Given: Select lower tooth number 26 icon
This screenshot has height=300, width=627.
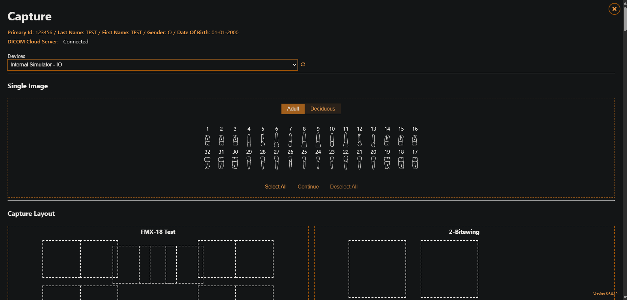Looking at the screenshot, I should (x=290, y=163).
